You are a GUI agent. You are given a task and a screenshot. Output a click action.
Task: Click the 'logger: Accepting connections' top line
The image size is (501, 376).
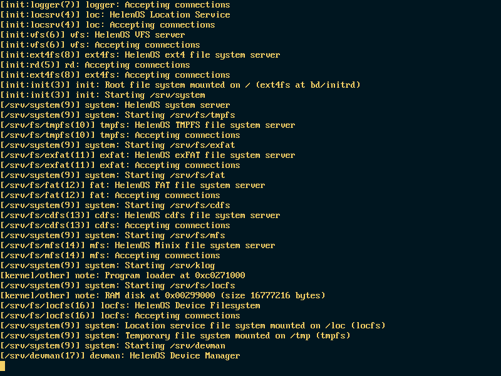tap(115, 5)
